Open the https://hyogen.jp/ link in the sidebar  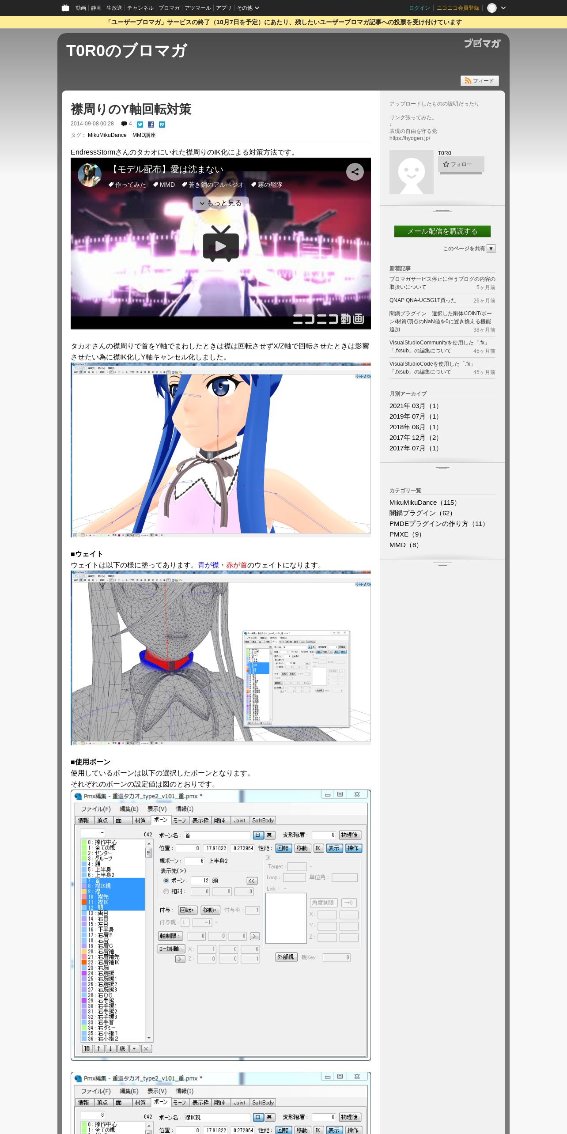(410, 138)
